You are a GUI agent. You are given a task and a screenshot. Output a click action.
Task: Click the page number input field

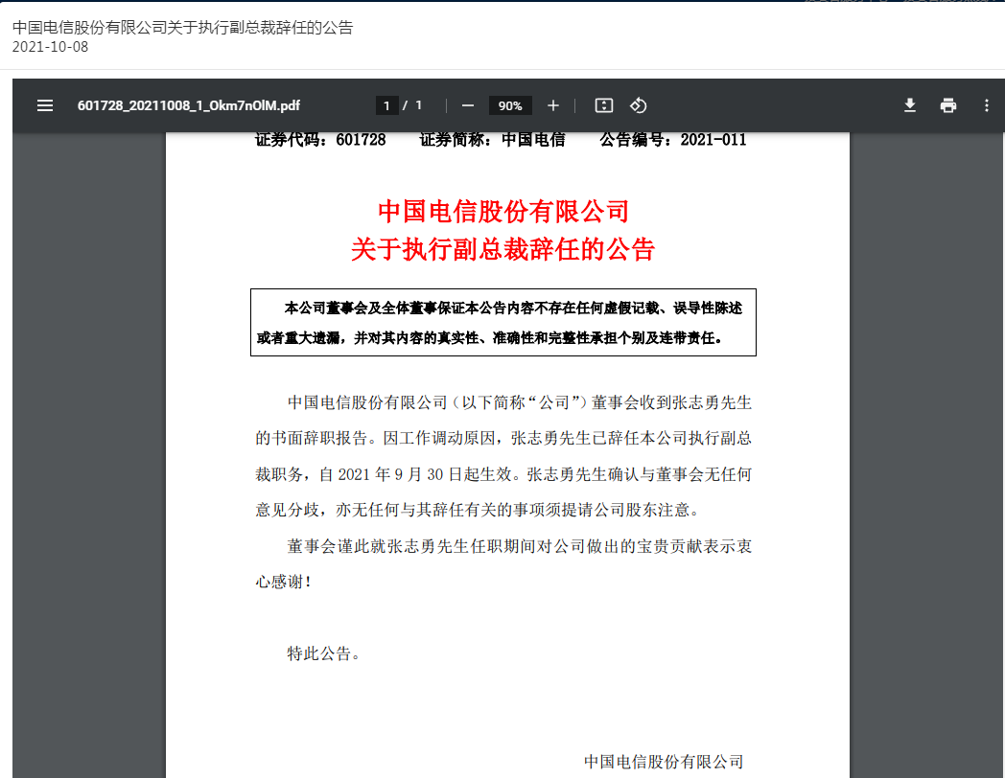coord(386,105)
